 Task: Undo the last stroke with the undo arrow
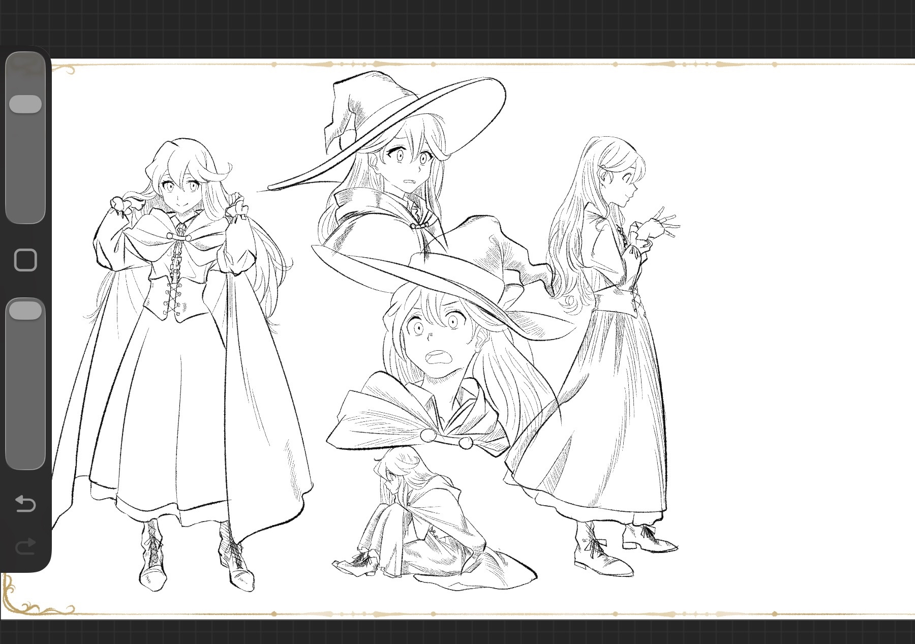[25, 504]
